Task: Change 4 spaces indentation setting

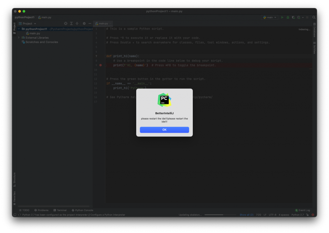Action: 284,215
